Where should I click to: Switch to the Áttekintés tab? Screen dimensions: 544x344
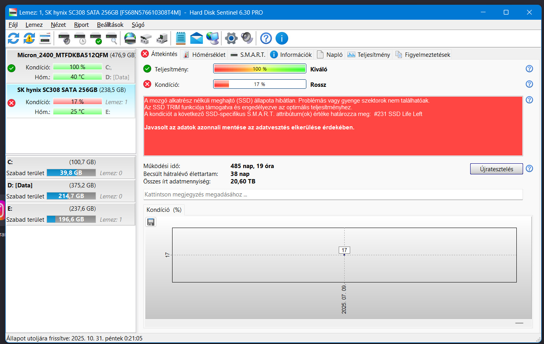(x=159, y=54)
